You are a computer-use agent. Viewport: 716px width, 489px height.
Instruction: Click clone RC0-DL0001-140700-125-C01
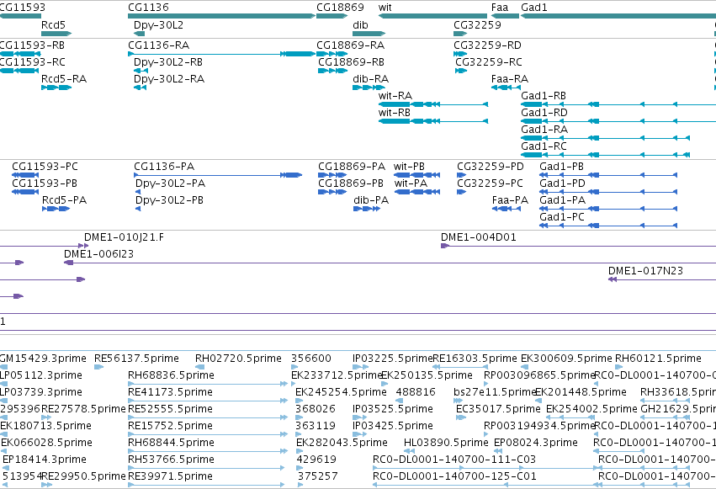(454, 476)
